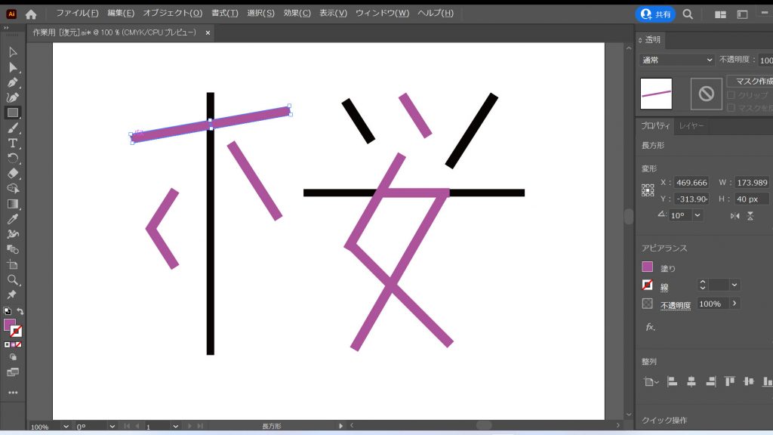Change the screen mode
This screenshot has width=773, height=435.
point(13,372)
